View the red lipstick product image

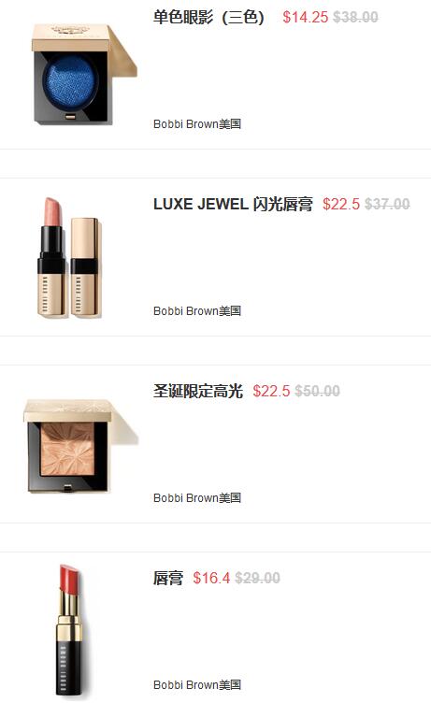tap(70, 630)
